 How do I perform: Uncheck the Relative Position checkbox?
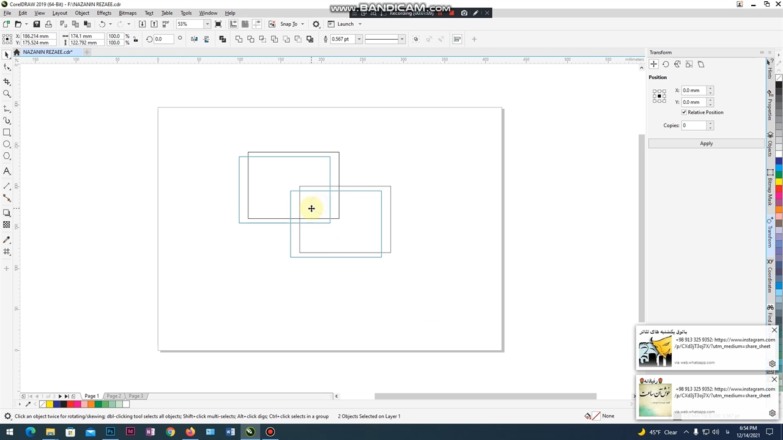tap(684, 112)
